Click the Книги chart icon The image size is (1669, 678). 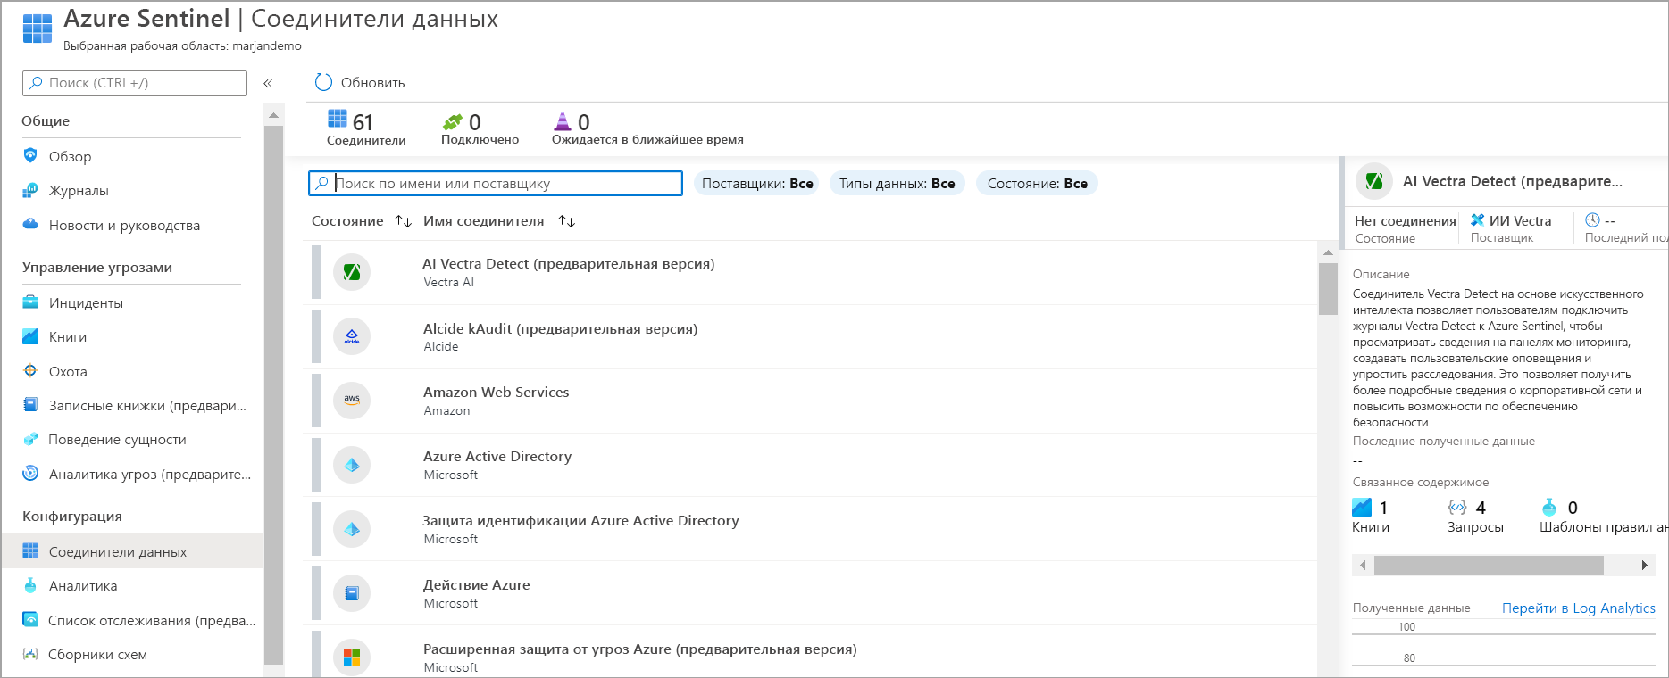click(30, 336)
